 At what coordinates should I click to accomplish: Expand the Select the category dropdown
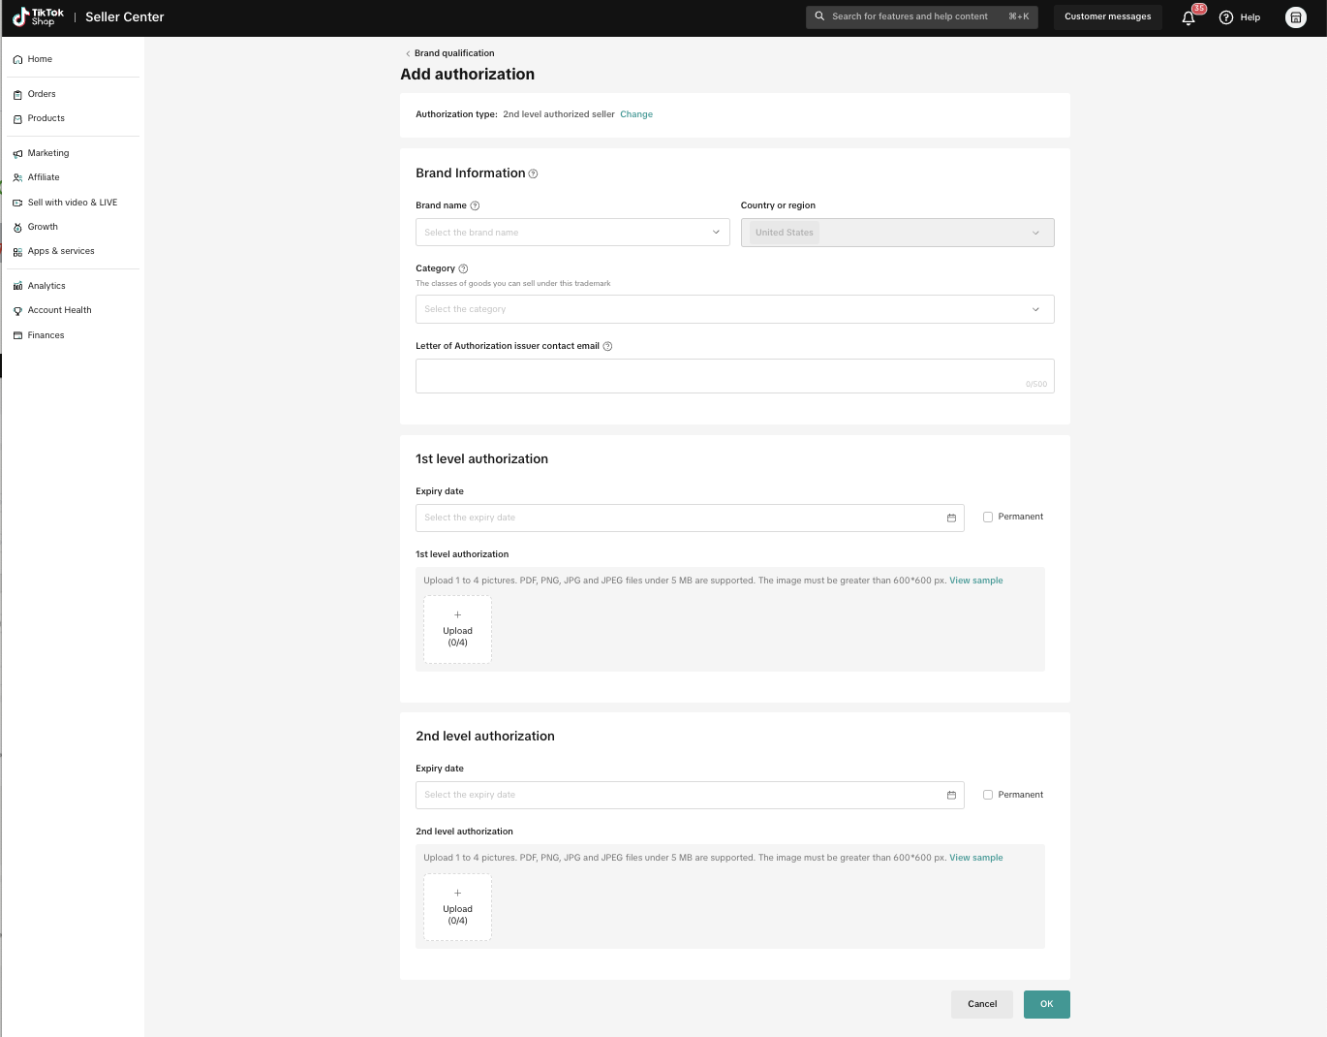coord(734,309)
